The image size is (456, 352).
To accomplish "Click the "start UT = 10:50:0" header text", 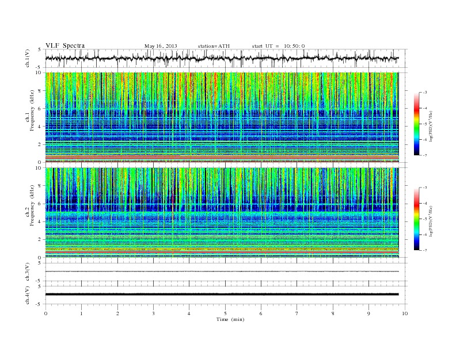I will click(x=278, y=46).
